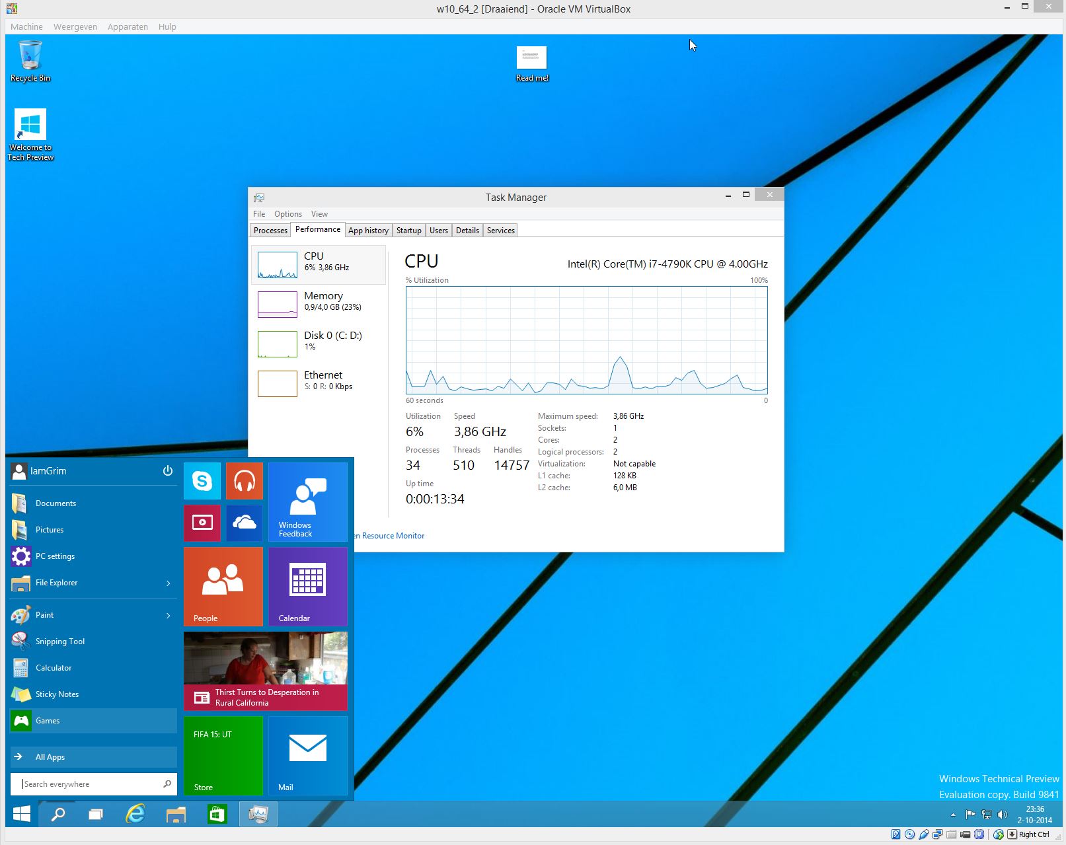Image resolution: width=1066 pixels, height=845 pixels.
Task: Click the network tray icon
Action: (986, 815)
